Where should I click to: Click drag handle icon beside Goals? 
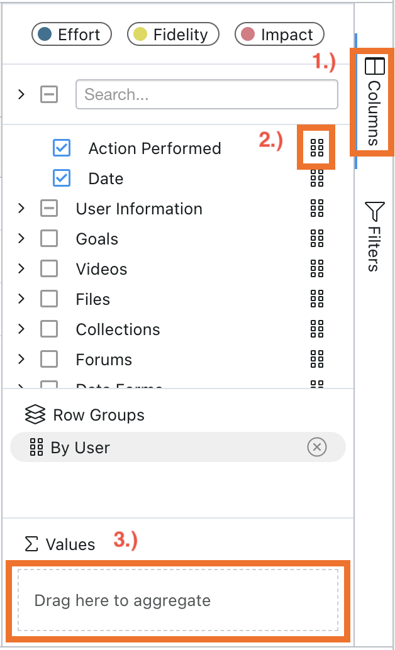(x=317, y=239)
